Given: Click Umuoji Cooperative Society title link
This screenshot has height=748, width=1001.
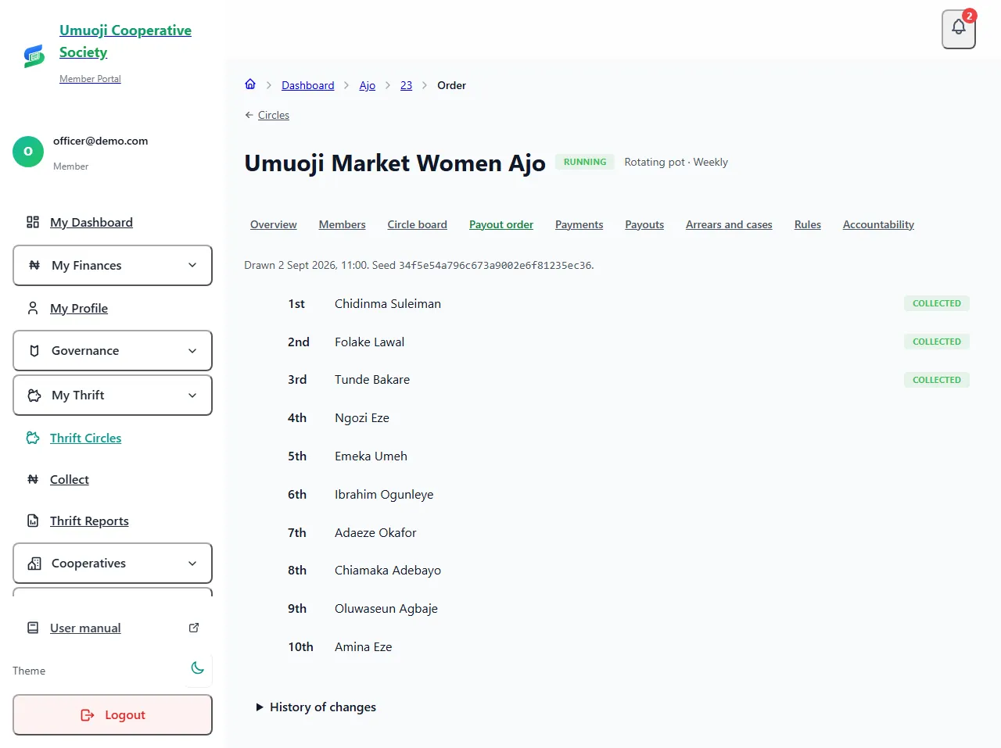Looking at the screenshot, I should pyautogui.click(x=125, y=41).
